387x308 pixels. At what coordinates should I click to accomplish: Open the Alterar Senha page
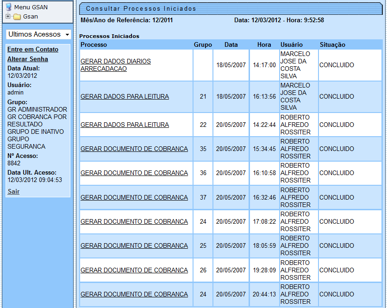pyautogui.click(x=28, y=59)
